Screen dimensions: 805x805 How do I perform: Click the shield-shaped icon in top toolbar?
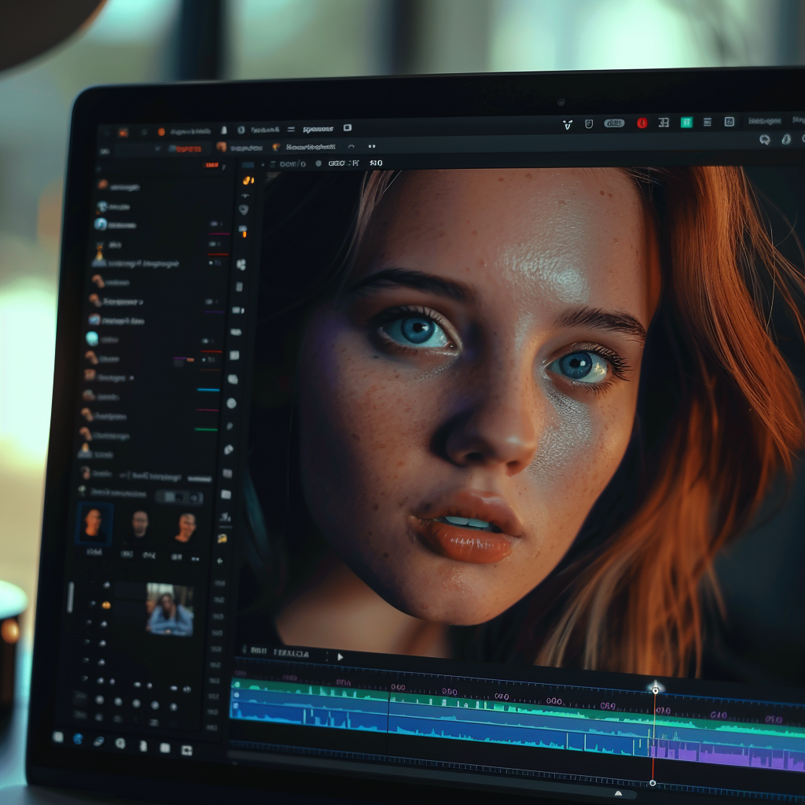coord(589,123)
